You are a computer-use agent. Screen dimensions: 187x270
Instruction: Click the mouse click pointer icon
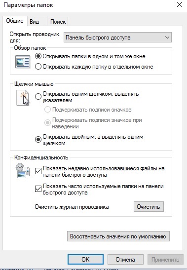click(x=23, y=98)
